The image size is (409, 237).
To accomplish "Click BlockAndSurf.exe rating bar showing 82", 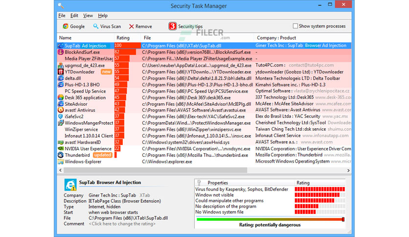I will 125,52.
